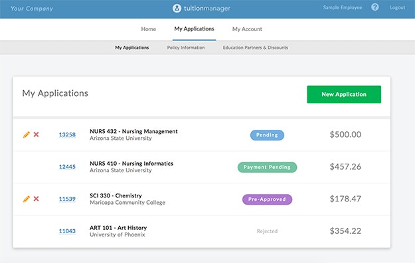The image size is (415, 263).
Task: Click the Your Company header text
Action: coord(32,9)
